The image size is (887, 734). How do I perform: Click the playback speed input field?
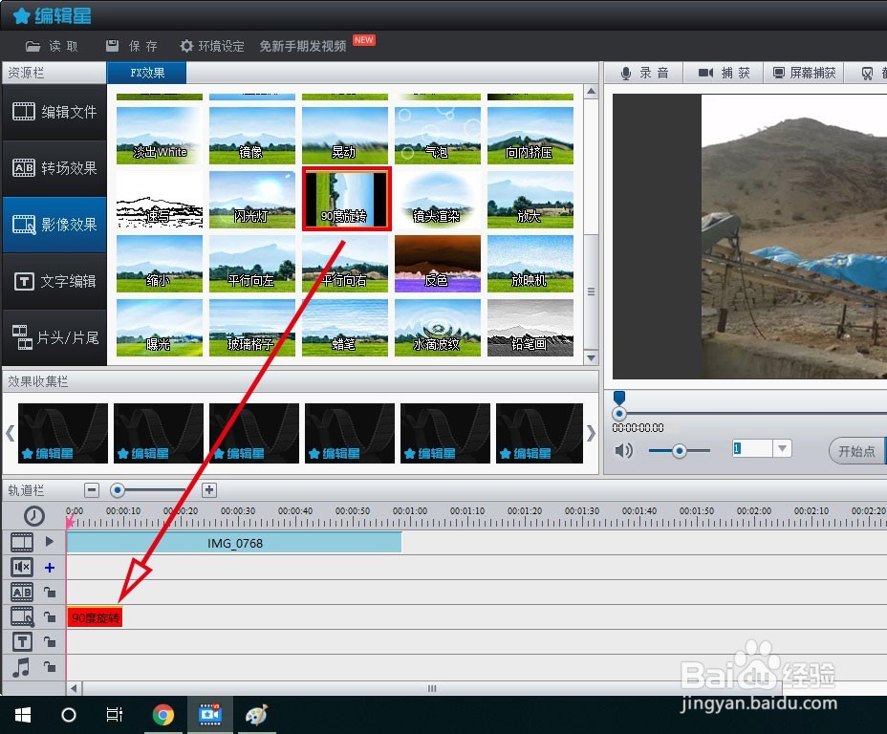752,448
